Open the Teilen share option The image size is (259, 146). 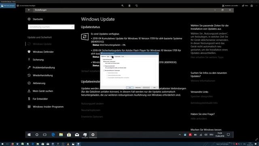click(245, 6)
